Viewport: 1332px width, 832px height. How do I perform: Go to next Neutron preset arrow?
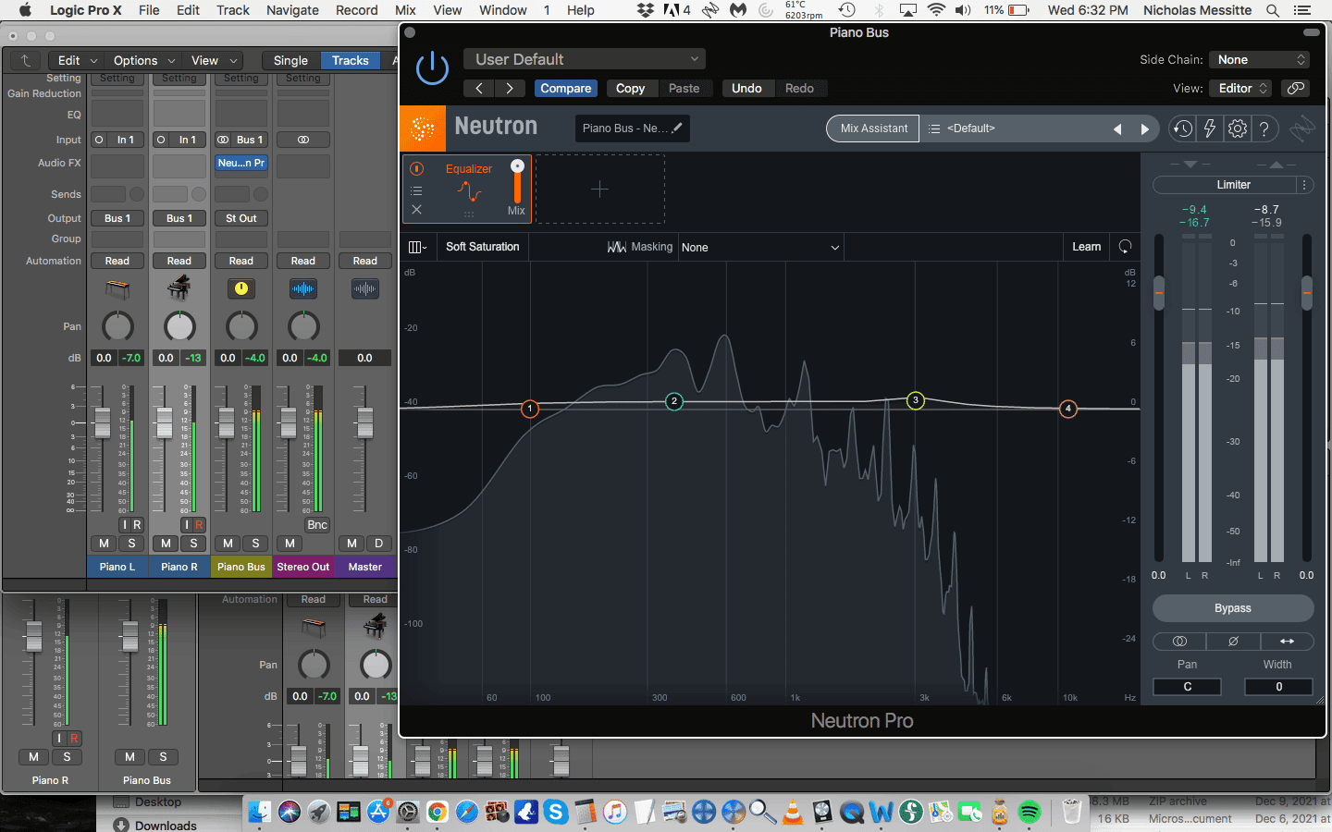pyautogui.click(x=1144, y=129)
